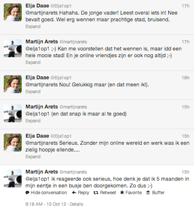
Task: Click the @martijnarets mention in the first tweet text
Action: pos(42,13)
